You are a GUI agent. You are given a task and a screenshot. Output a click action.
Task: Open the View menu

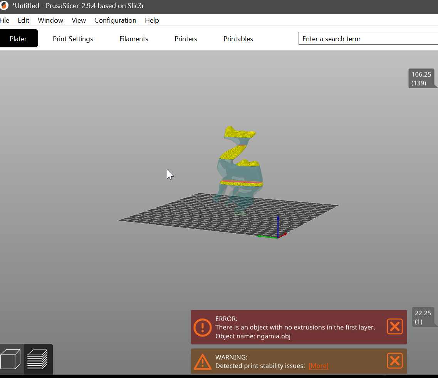[79, 20]
